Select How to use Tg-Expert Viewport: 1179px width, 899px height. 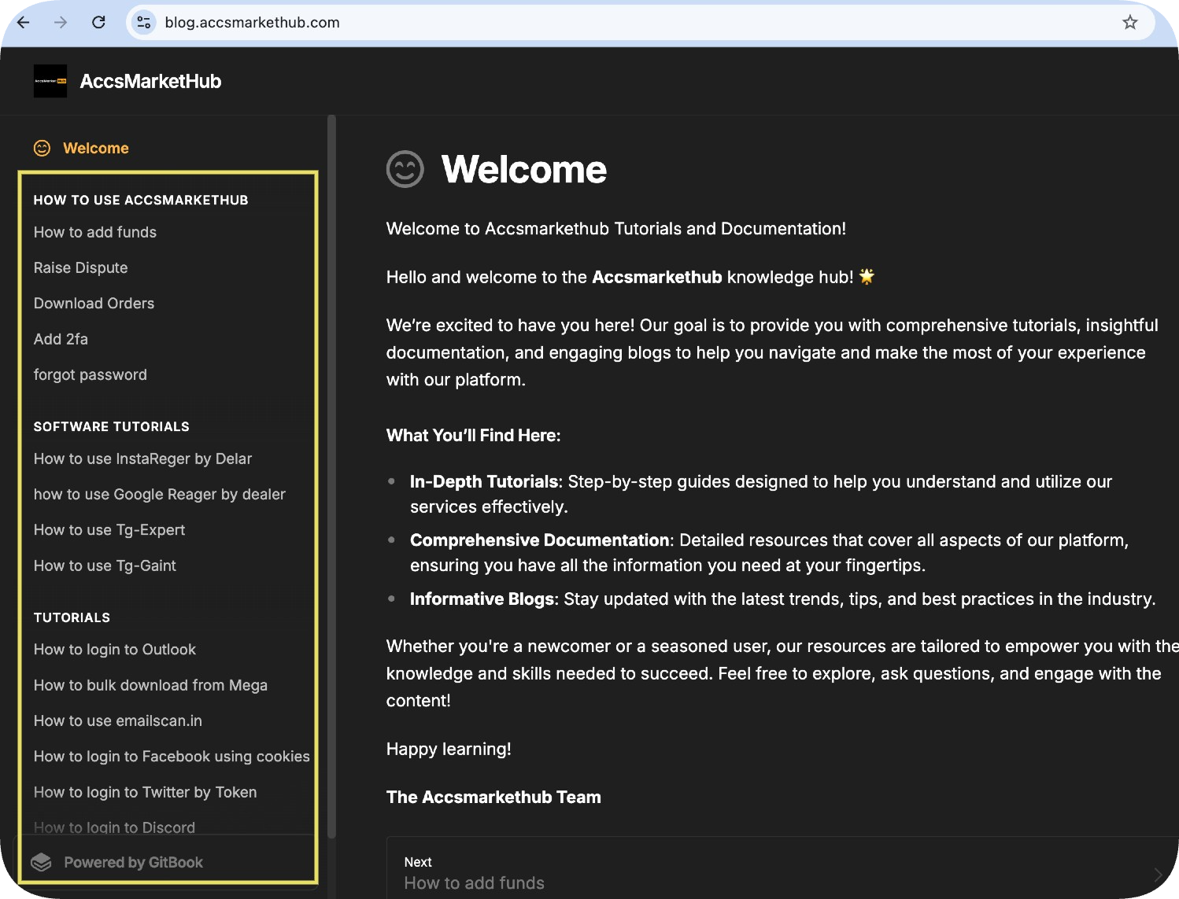click(109, 530)
